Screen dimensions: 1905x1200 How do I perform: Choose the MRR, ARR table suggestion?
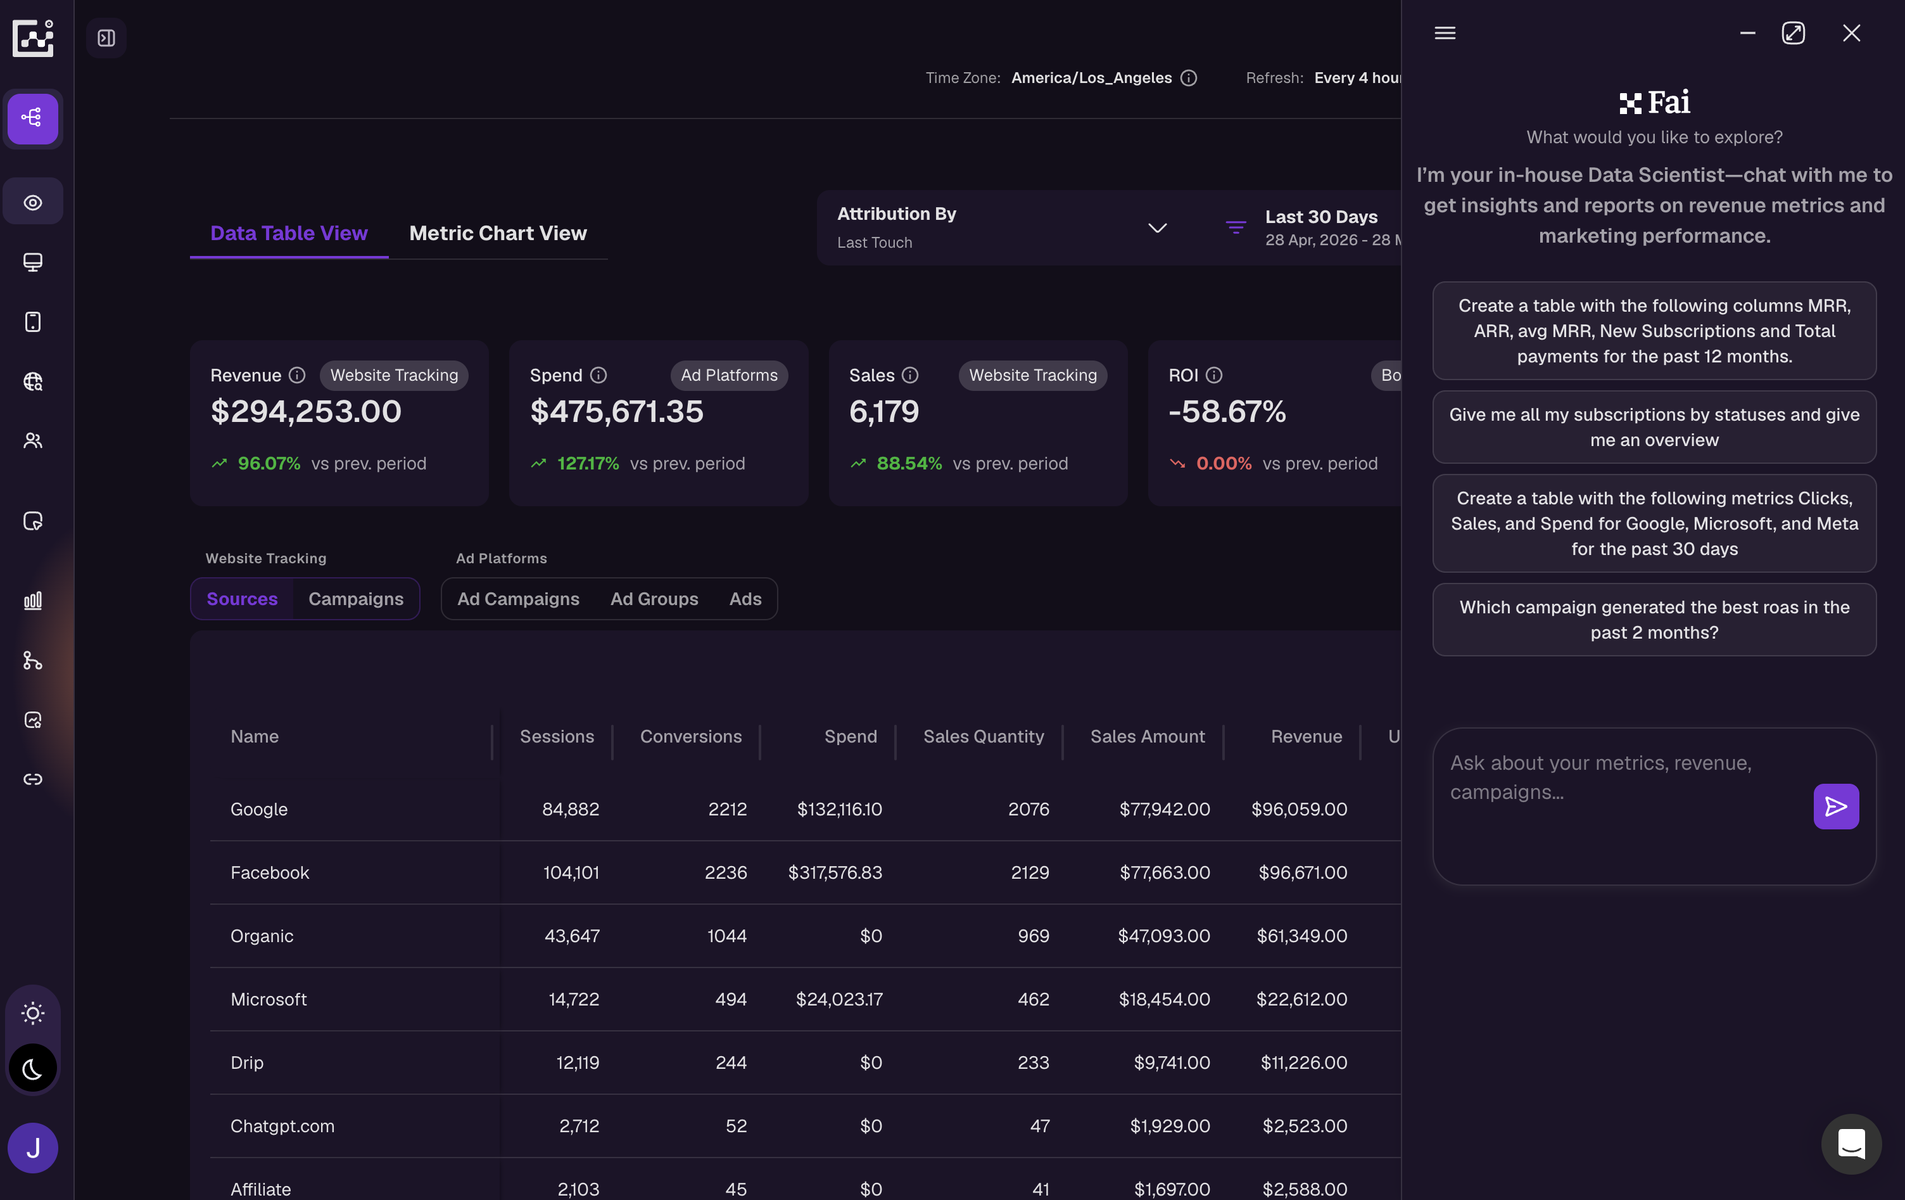pyautogui.click(x=1654, y=331)
